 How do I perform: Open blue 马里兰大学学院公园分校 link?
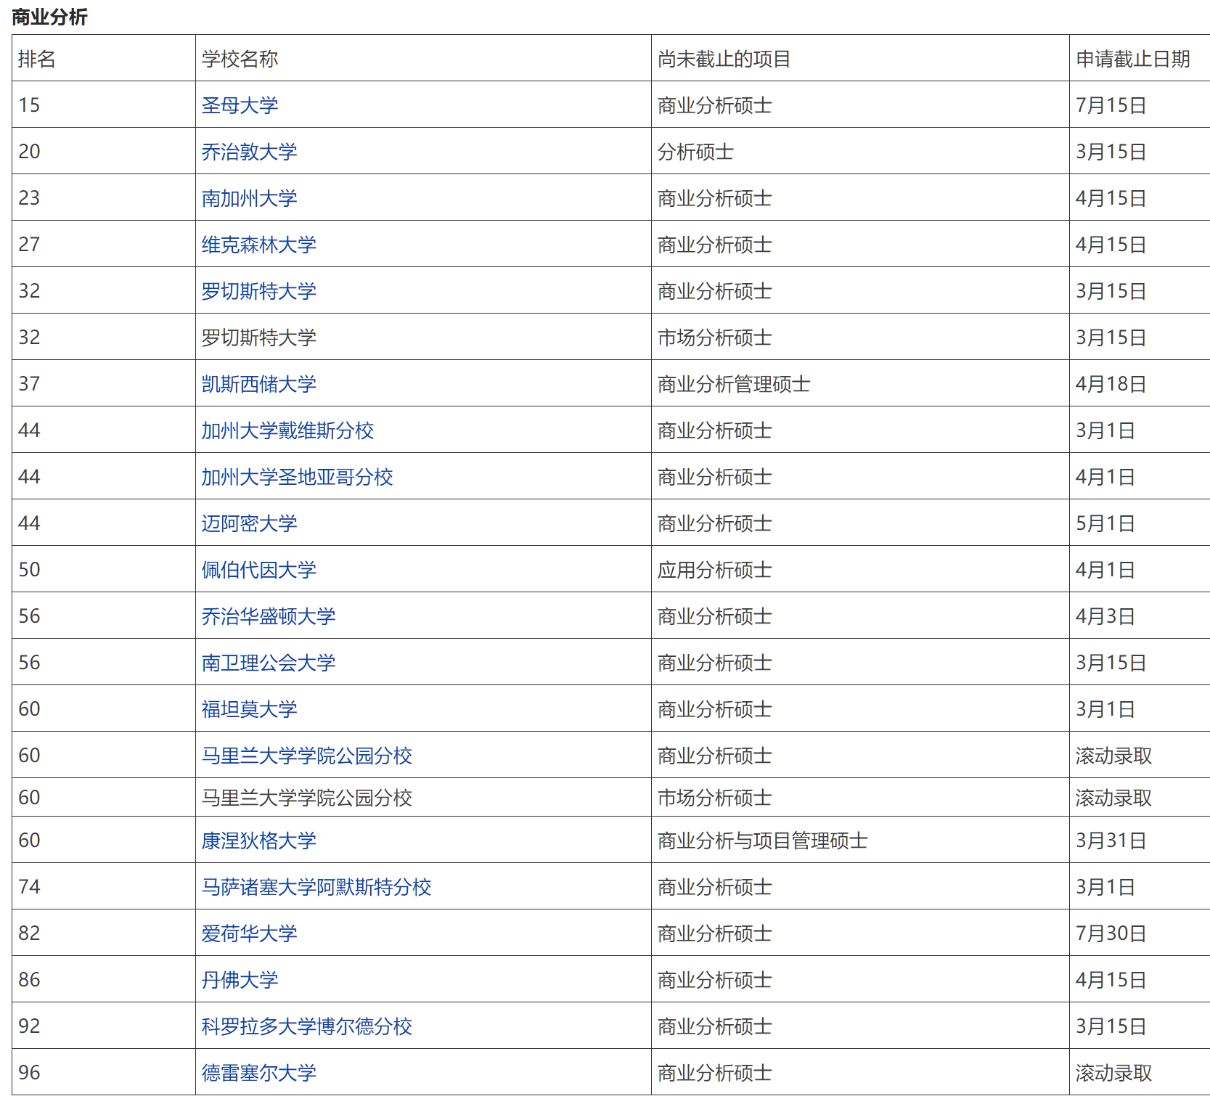(x=306, y=756)
